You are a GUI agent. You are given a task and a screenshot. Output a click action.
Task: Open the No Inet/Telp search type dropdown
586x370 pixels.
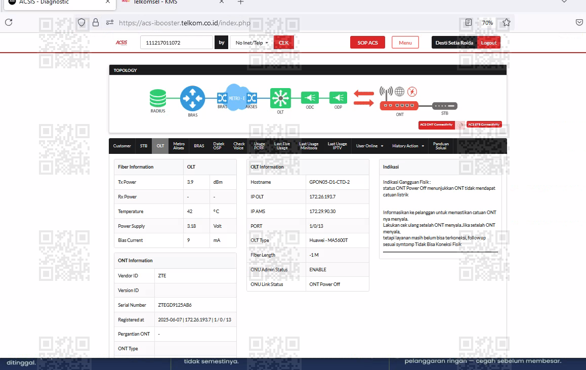[252, 43]
